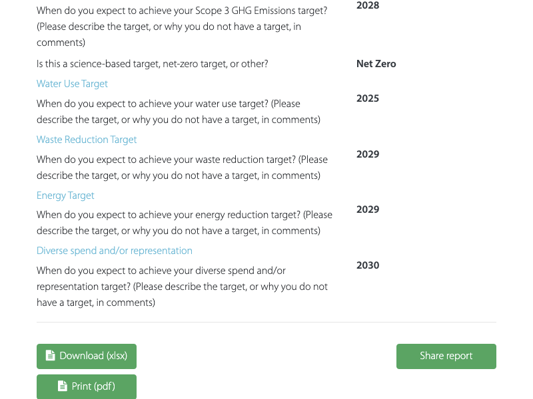This screenshot has width=533, height=399.
Task: Open the Water Use Target link
Action: [x=72, y=84]
